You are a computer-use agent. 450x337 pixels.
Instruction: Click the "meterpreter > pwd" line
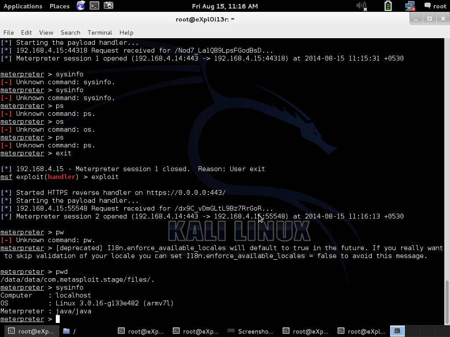point(34,271)
